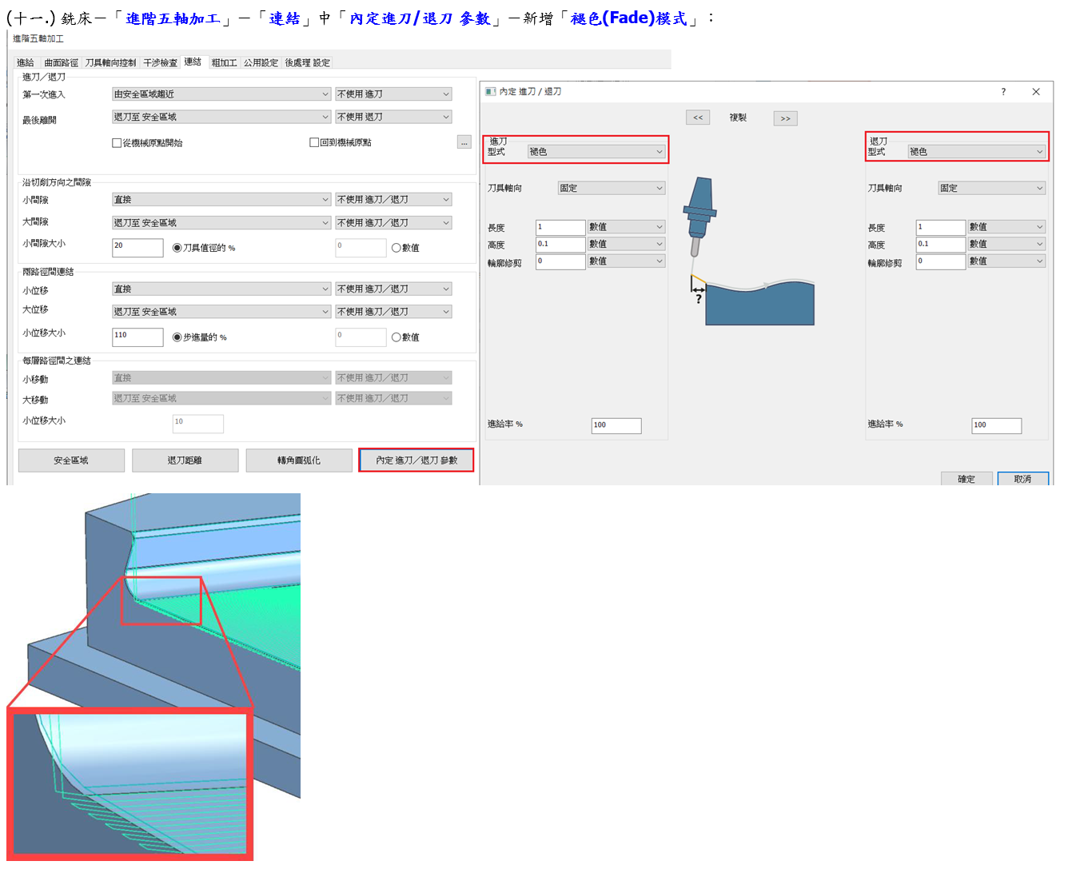Select the 數值 radio button for 小間隙大小
This screenshot has height=873, width=1068.
[x=396, y=248]
